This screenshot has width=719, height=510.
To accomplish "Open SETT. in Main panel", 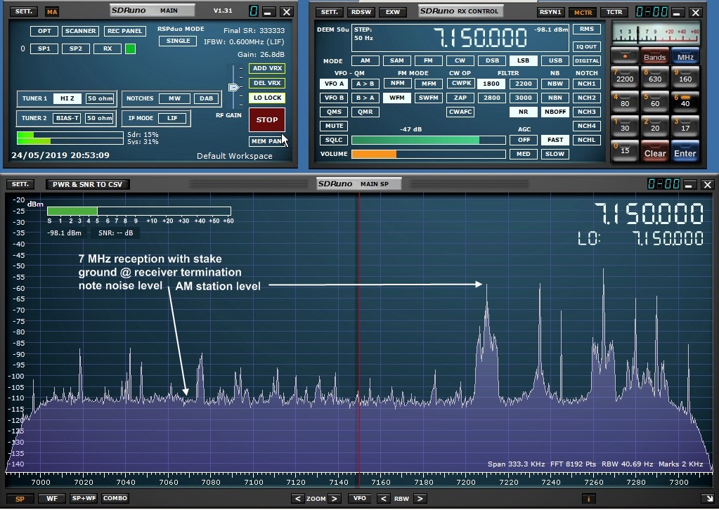I will pos(23,11).
